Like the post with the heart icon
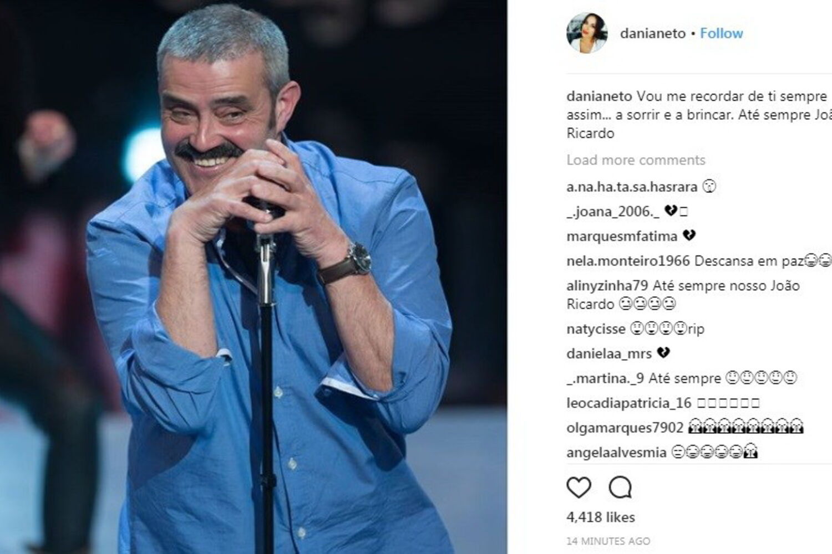 [579, 488]
